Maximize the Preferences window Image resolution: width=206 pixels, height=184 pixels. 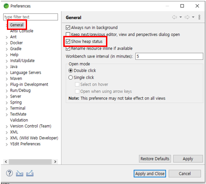point(182,6)
